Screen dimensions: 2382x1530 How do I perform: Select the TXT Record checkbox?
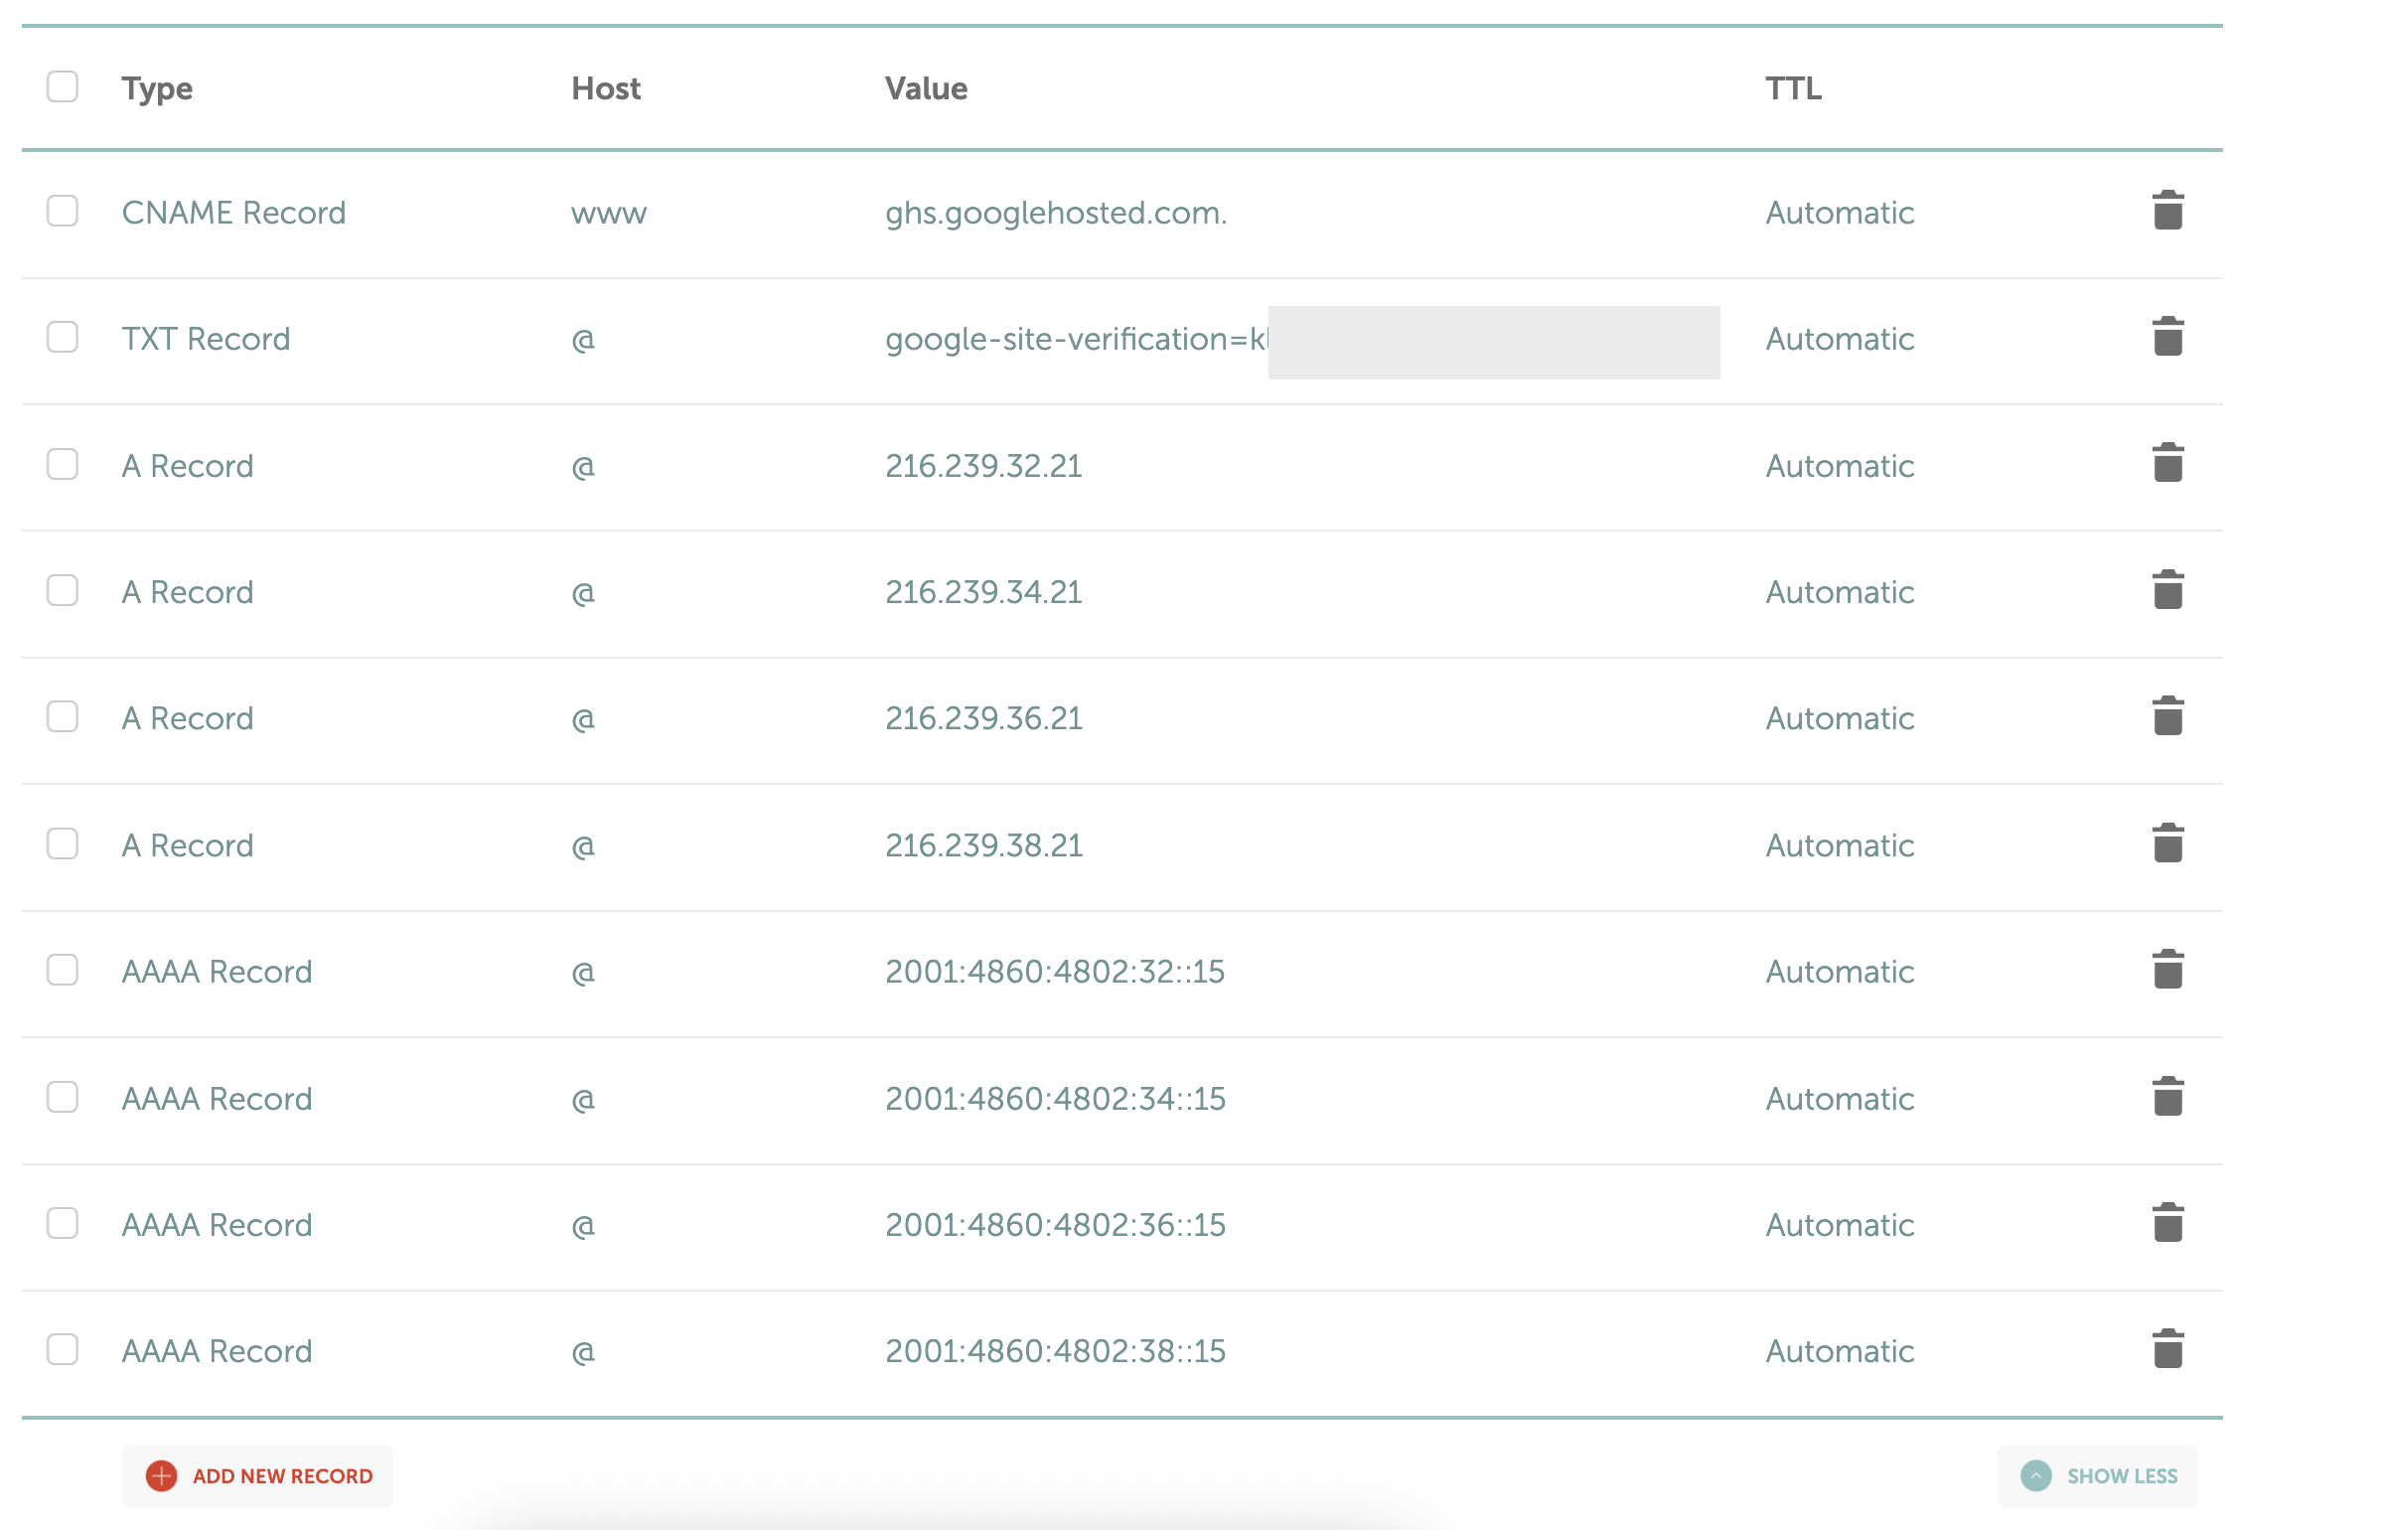tap(63, 337)
